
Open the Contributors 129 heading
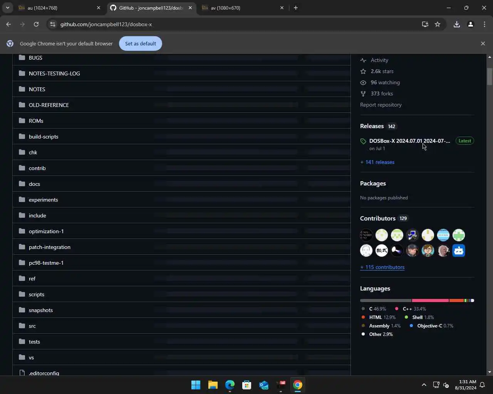[384, 218]
